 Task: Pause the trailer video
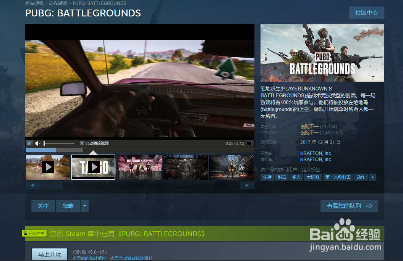pyautogui.click(x=29, y=143)
